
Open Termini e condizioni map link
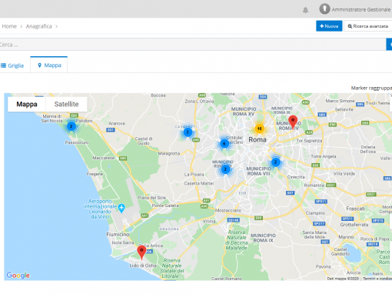377,279
